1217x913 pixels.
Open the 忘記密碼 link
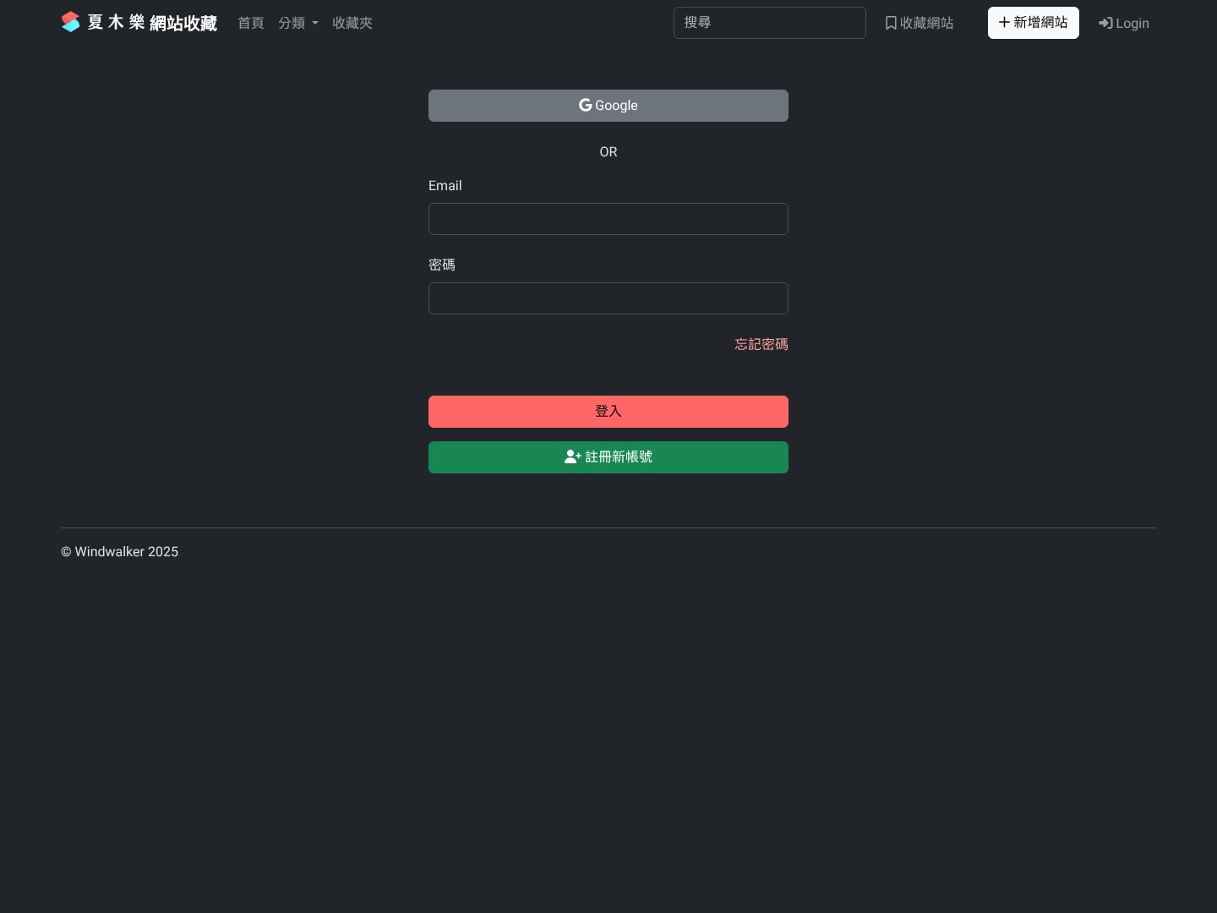click(x=761, y=344)
